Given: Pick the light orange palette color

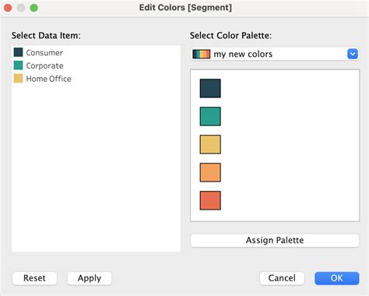Looking at the screenshot, I should (210, 172).
